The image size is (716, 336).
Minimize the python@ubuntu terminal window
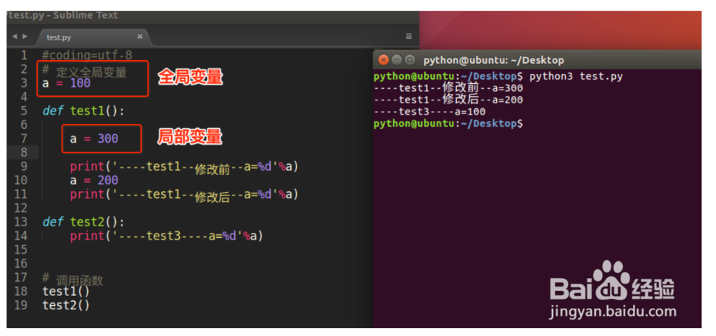coord(397,59)
